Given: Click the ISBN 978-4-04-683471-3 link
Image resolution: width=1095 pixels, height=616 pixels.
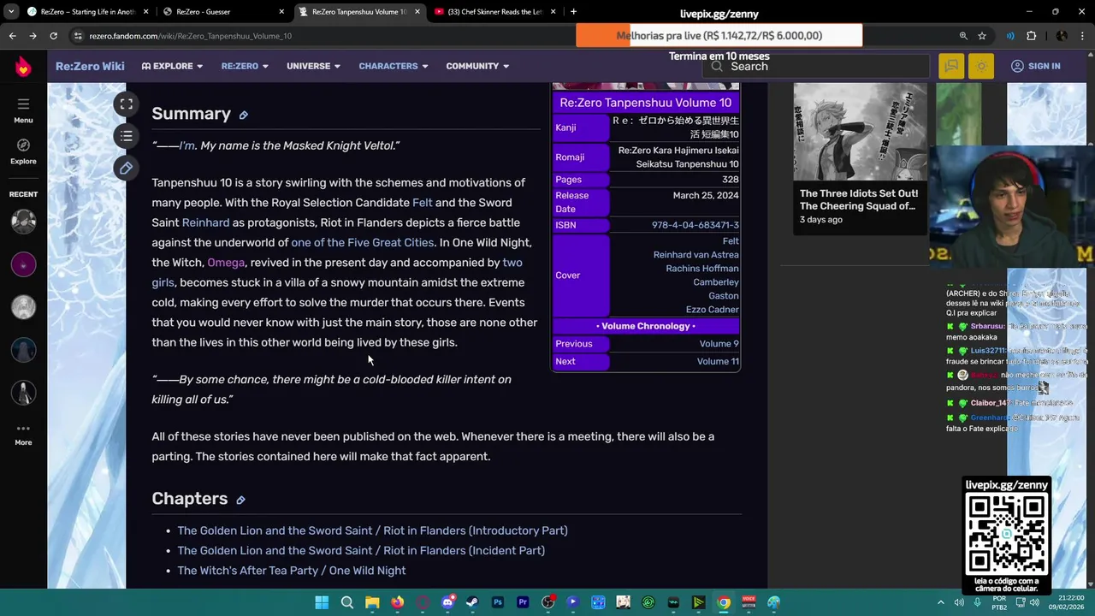Looking at the screenshot, I should pos(695,225).
